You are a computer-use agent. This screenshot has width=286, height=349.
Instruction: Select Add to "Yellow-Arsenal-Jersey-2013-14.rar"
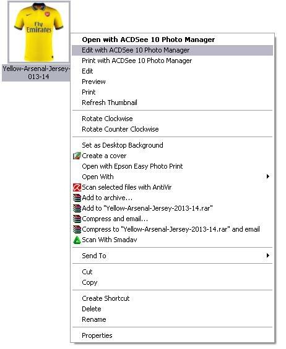(x=172, y=208)
